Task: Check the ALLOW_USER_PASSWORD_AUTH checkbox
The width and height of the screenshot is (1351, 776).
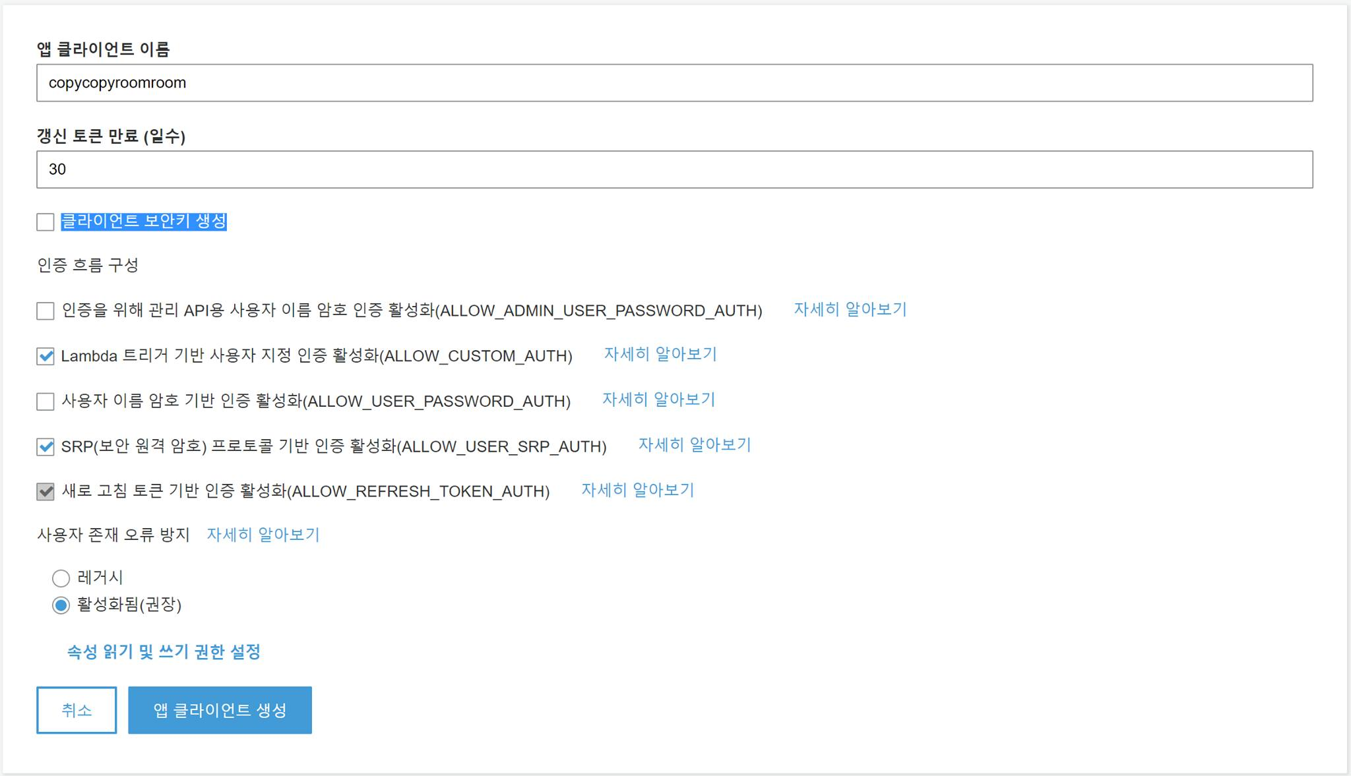Action: (x=46, y=402)
